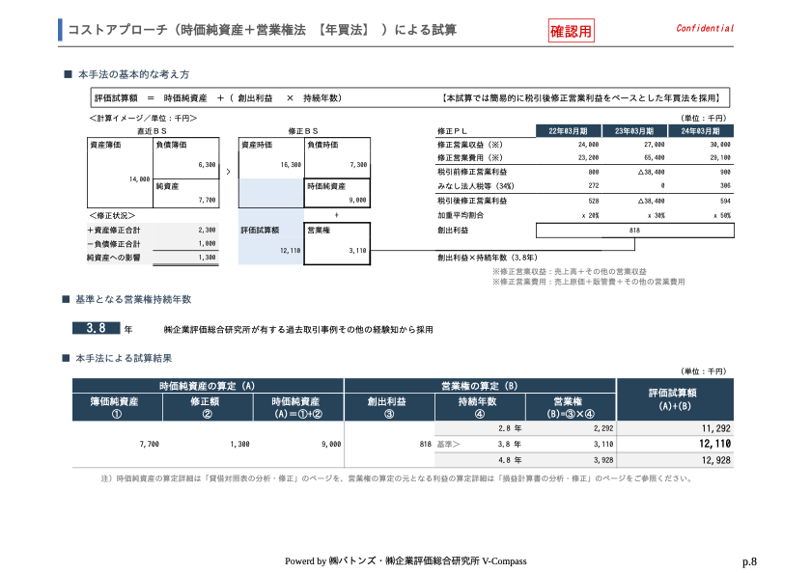
Task: Click the 24年03月期 column header
Action: tap(701, 131)
